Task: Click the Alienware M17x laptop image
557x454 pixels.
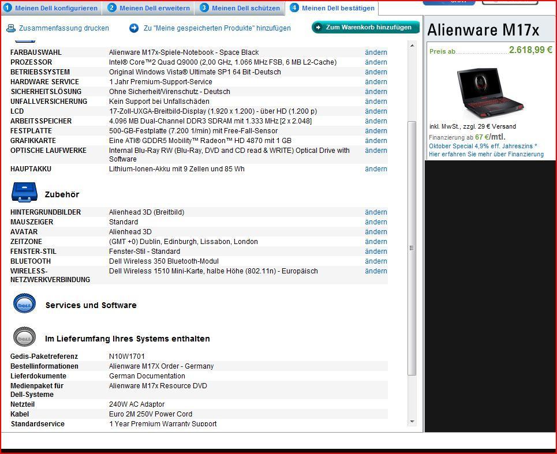Action: 490,93
